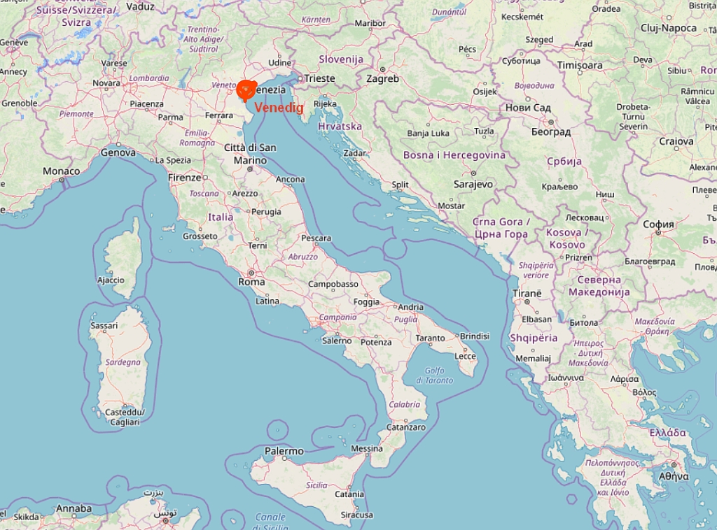This screenshot has width=717, height=530.
Task: Select the Roma city label
Action: [x=251, y=282]
